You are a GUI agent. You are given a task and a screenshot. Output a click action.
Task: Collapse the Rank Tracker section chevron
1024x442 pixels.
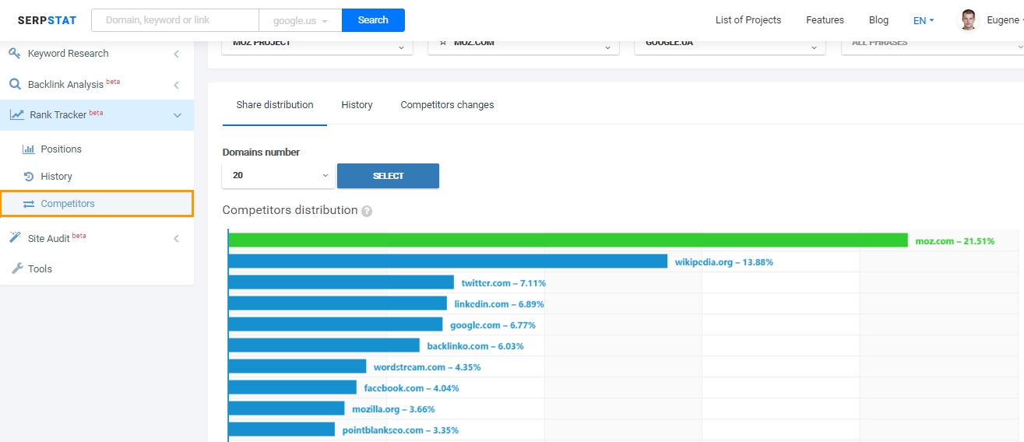click(x=178, y=115)
